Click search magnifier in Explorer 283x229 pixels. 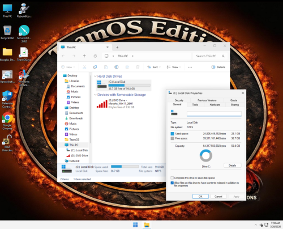pyautogui.click(x=223, y=56)
